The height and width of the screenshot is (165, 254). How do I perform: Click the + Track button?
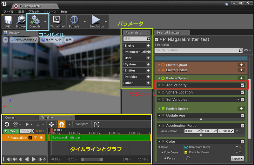(x=11, y=131)
